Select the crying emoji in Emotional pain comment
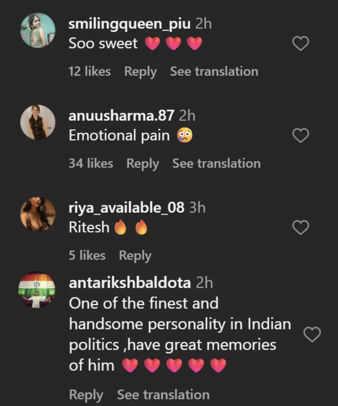This screenshot has width=338, height=406. 184,135
